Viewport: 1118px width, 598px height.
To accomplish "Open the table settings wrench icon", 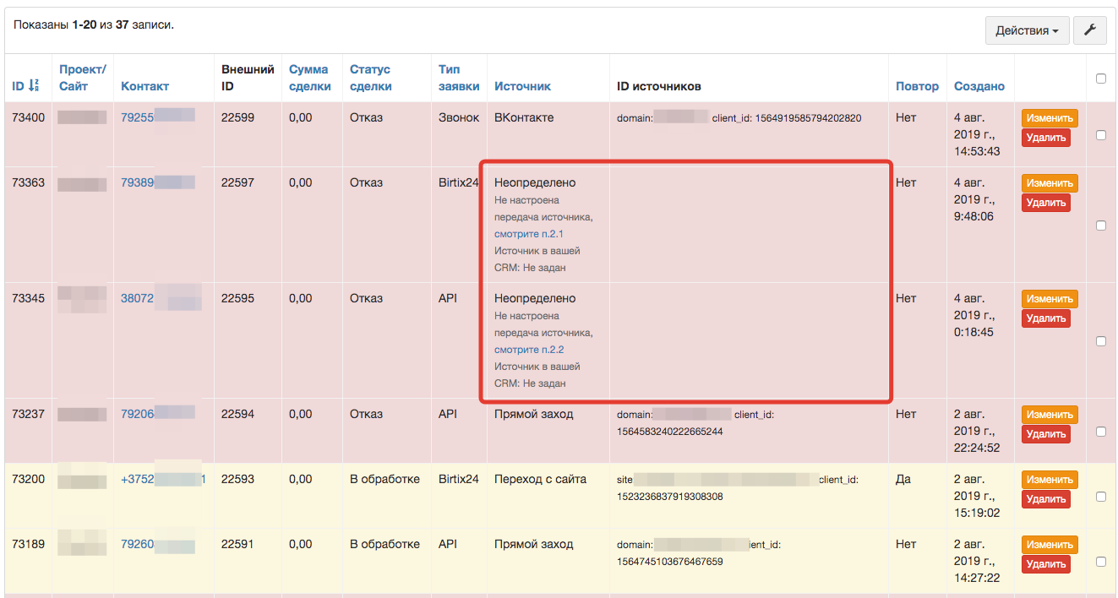I will point(1089,30).
